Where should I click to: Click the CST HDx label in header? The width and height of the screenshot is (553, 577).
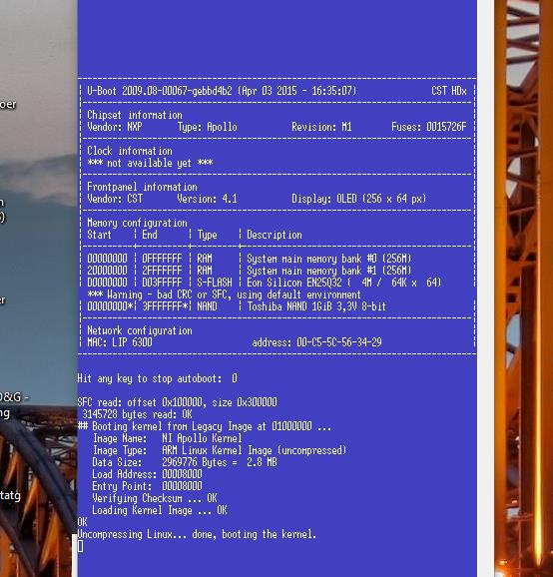(449, 91)
